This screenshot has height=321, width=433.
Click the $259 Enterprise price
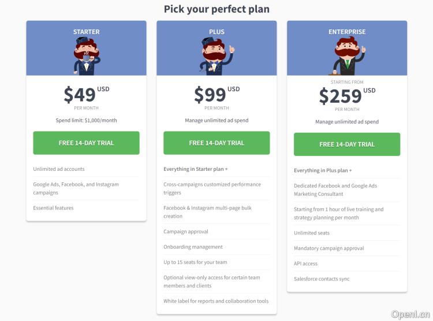coord(341,96)
